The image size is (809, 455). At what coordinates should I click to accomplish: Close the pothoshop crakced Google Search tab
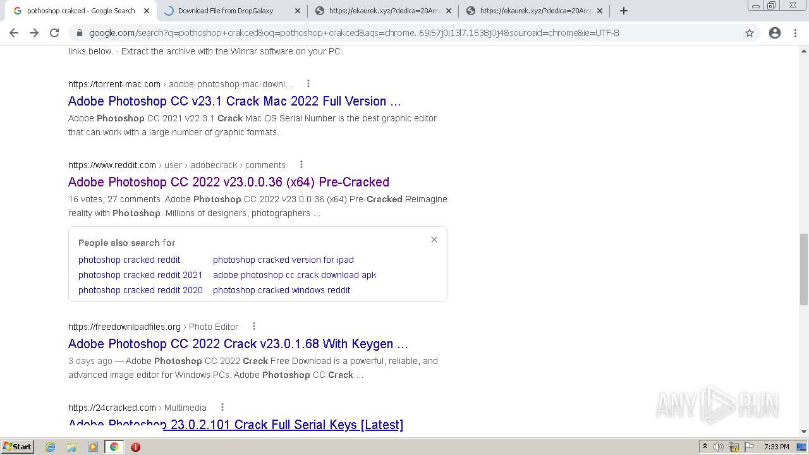tap(147, 11)
